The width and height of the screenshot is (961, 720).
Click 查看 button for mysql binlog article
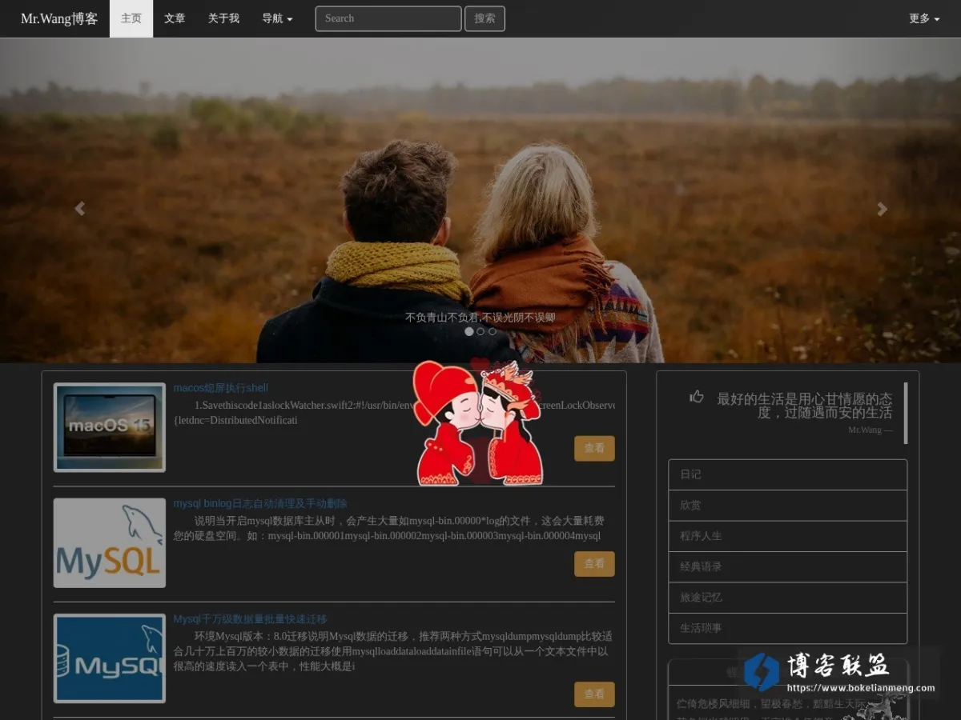(594, 564)
